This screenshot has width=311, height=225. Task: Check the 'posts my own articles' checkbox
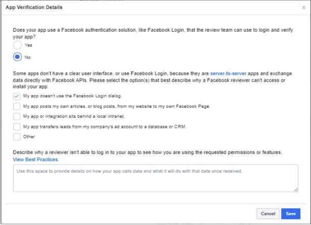click(x=17, y=106)
